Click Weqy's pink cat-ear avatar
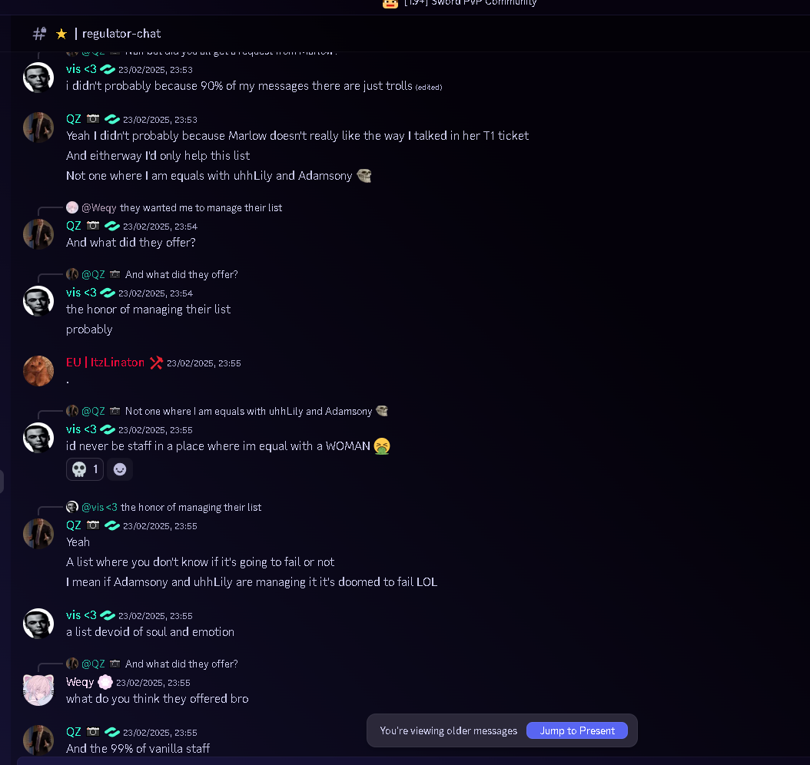This screenshot has height=765, width=810. point(38,690)
